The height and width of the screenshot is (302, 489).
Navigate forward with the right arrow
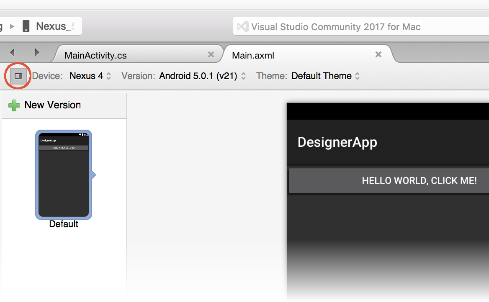[37, 52]
